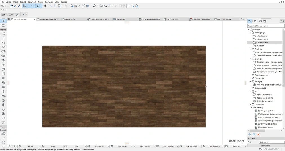Click the Split scissors icon
Screen dimensions: 285x151
tap(102, 6)
